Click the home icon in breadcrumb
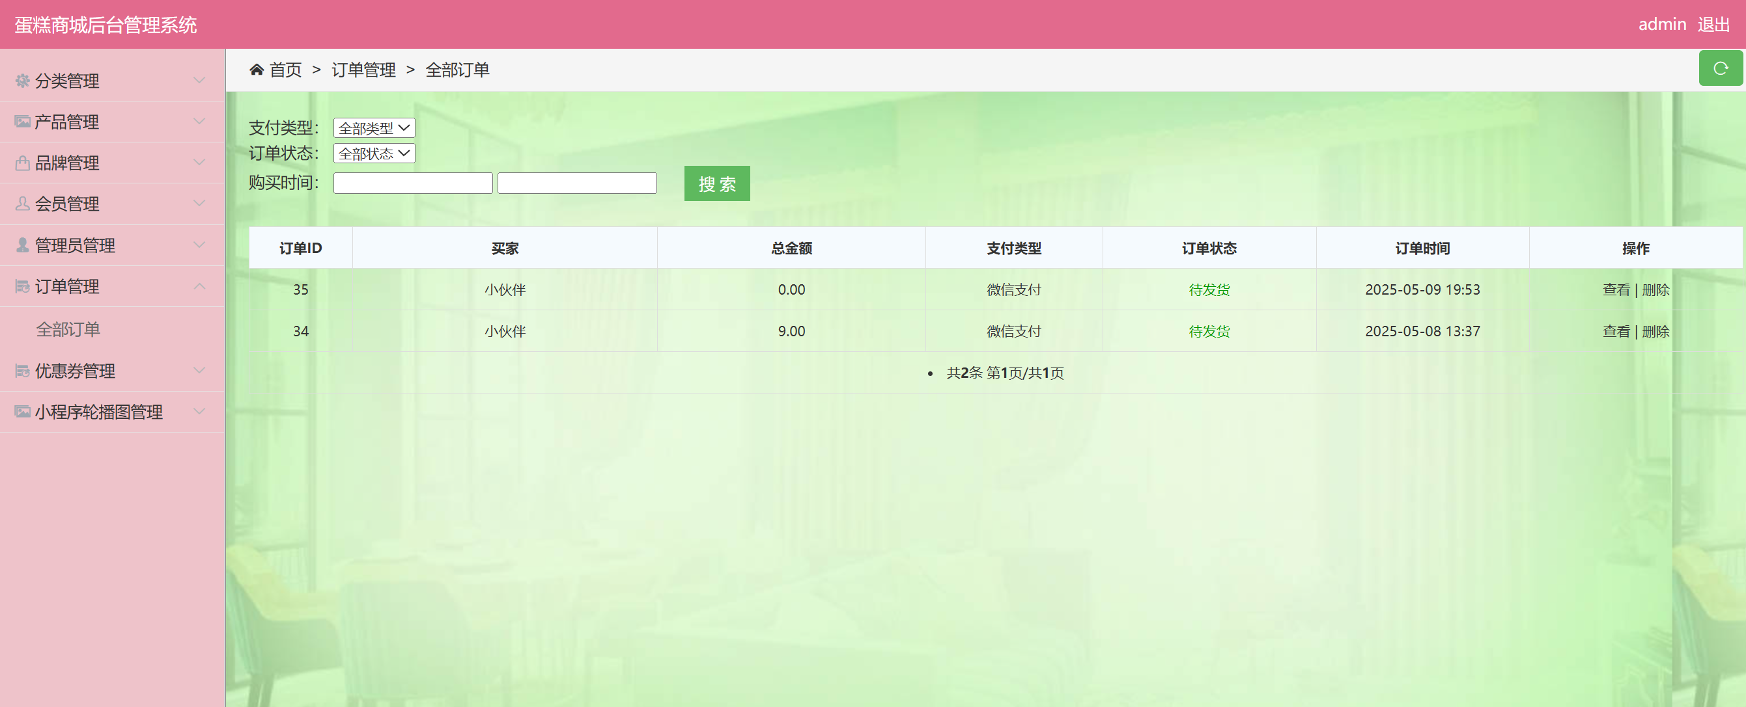Image resolution: width=1746 pixels, height=707 pixels. pos(256,70)
